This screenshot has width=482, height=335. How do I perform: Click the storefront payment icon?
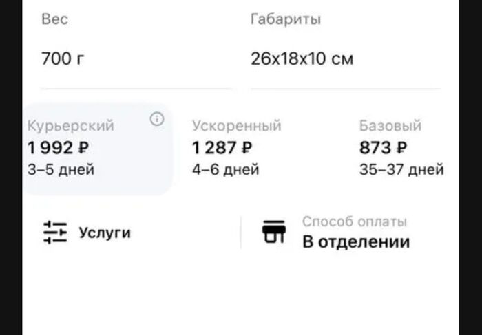pos(273,233)
